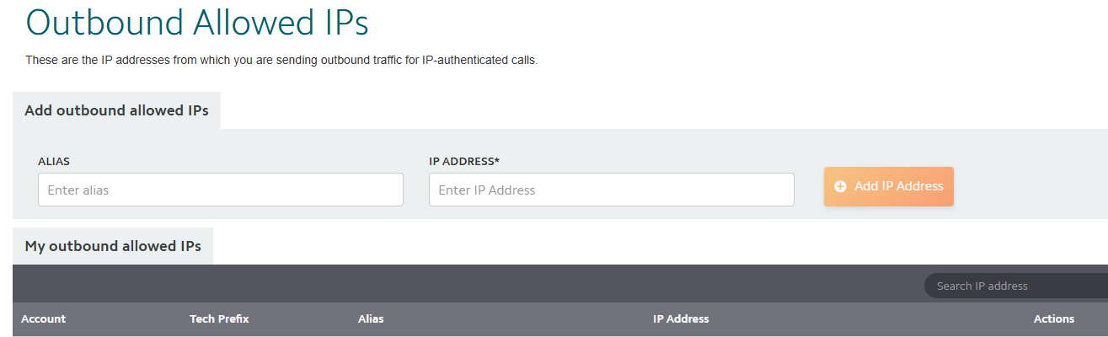This screenshot has width=1108, height=337.
Task: Sort by the Account column header
Action: (43, 318)
